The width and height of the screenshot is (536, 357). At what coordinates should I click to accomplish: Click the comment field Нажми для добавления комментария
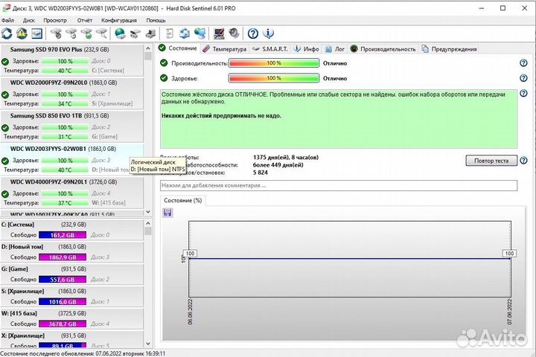click(339, 185)
